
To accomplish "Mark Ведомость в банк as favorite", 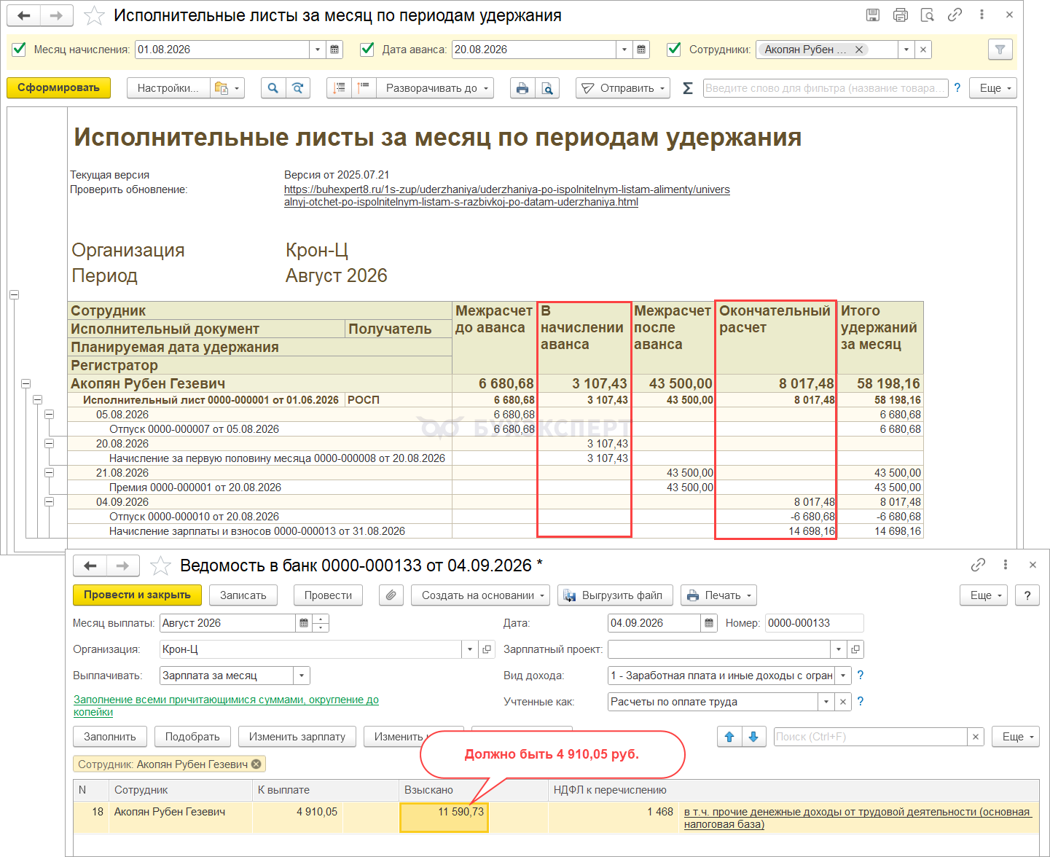I will pos(160,566).
